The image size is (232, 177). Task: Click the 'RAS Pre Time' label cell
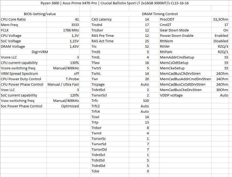point(110,36)
